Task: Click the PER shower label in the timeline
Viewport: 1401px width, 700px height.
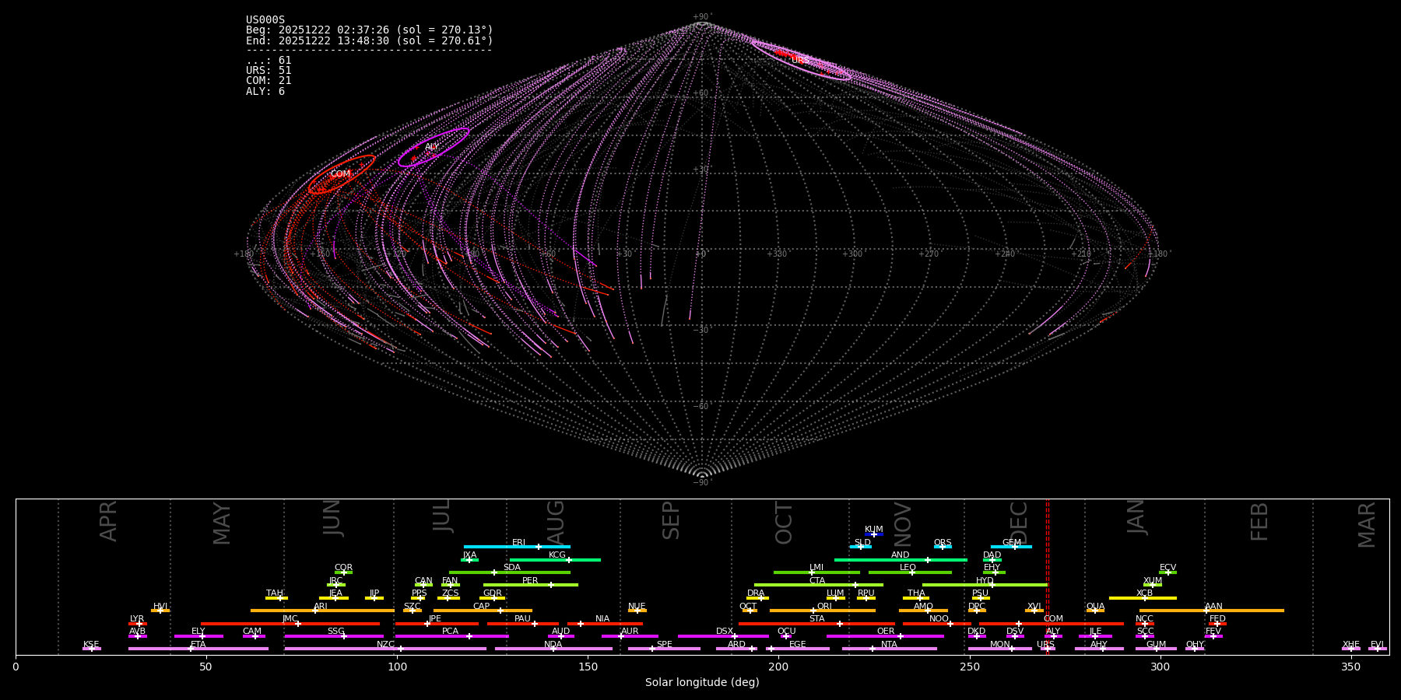Action: (530, 581)
